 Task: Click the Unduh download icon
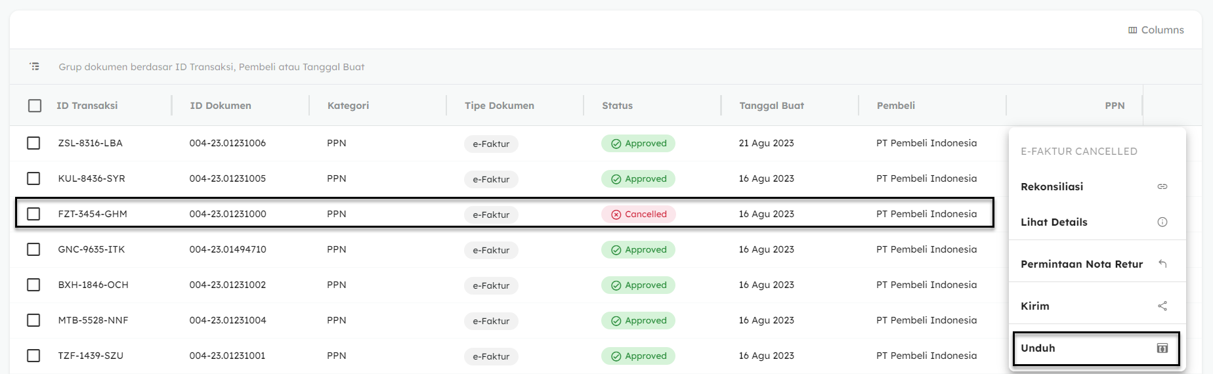coord(1162,348)
